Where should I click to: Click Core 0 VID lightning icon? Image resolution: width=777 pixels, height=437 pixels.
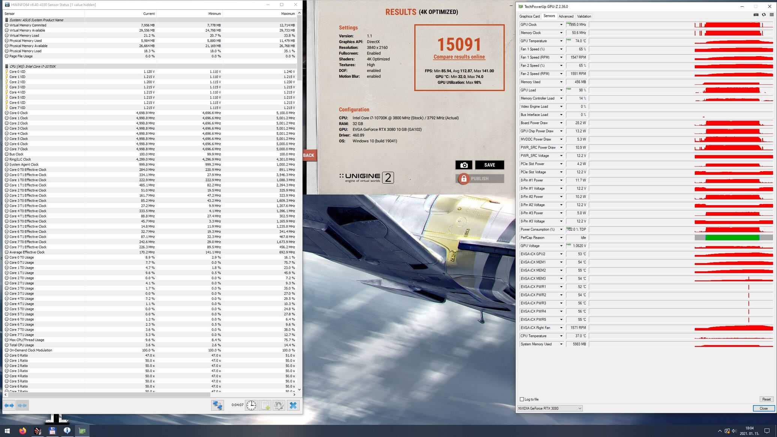click(x=6, y=72)
